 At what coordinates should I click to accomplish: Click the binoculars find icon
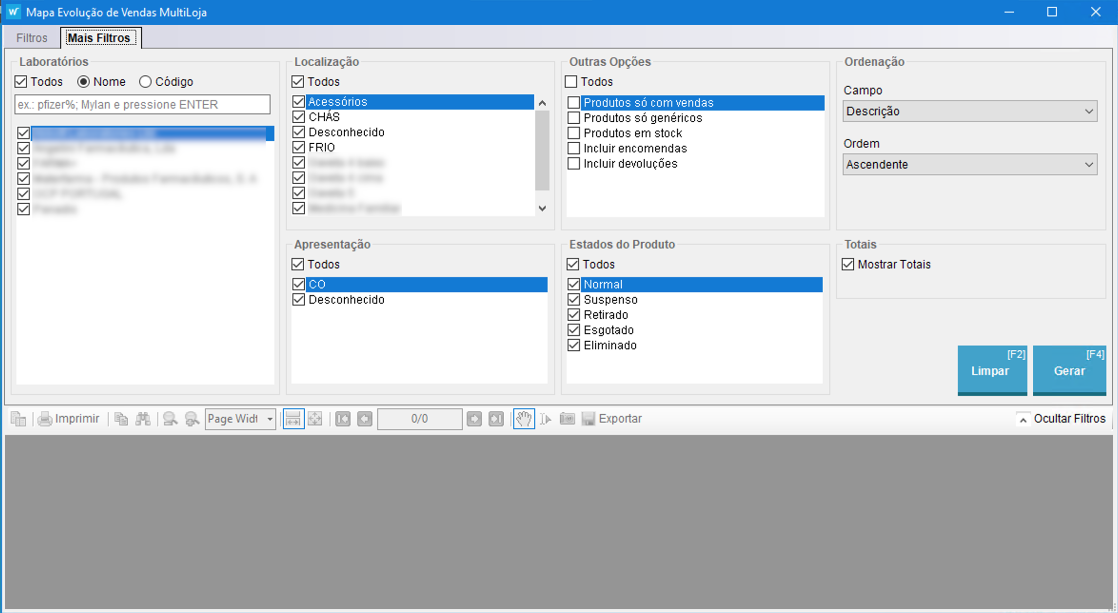point(143,419)
